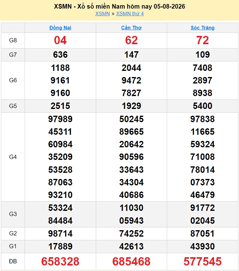Select G3 number 84484
239x271 pixels.
coord(60,221)
